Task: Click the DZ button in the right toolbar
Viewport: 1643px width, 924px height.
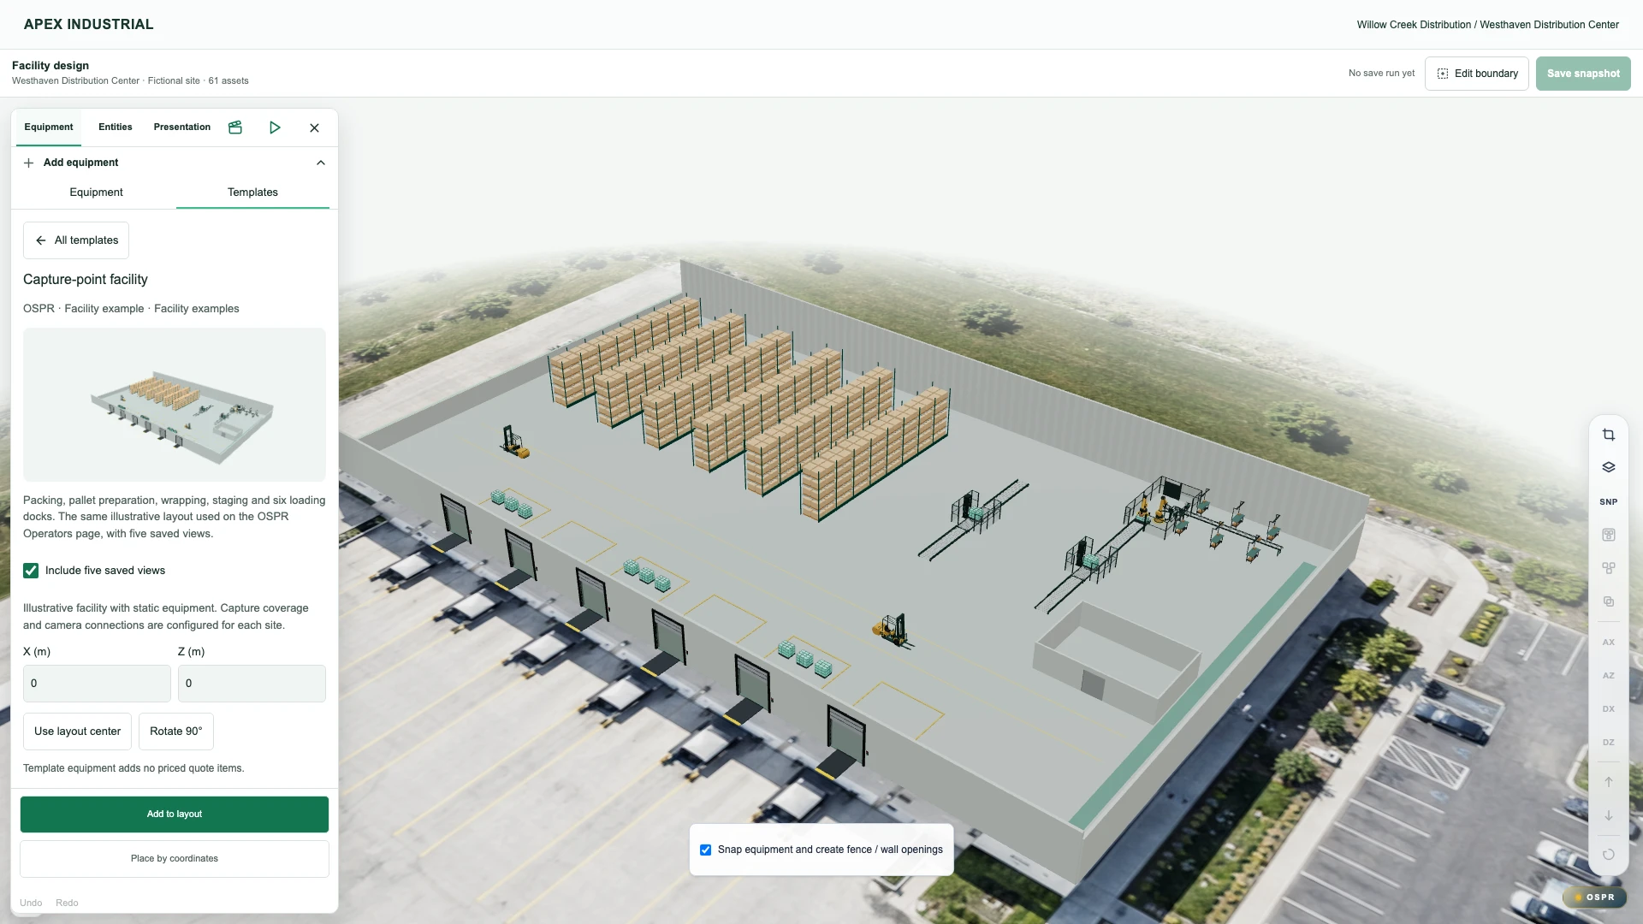Action: (x=1609, y=742)
